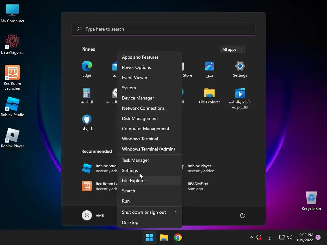Select Desktop at bottom of menu
Image resolution: width=327 pixels, height=245 pixels.
pos(149,222)
